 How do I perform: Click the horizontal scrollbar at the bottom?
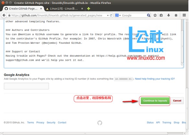click(x=85, y=133)
